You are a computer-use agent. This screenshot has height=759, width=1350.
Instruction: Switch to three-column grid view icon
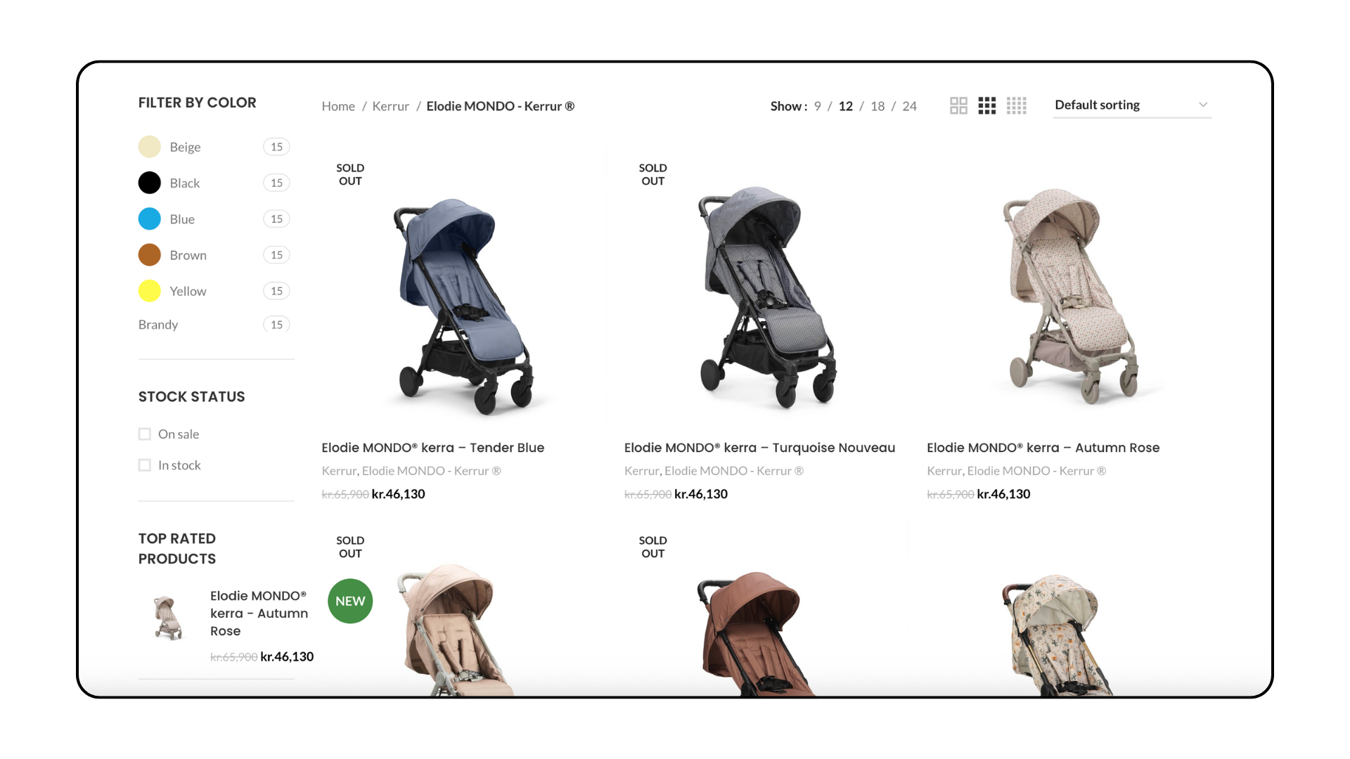(x=987, y=105)
